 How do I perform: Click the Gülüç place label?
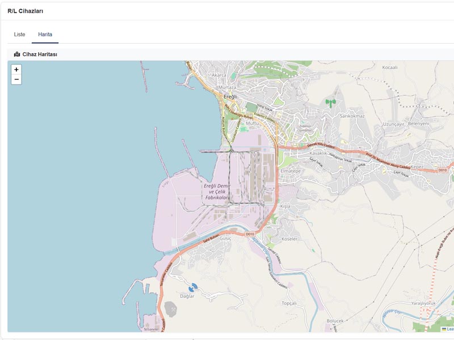[x=225, y=238]
